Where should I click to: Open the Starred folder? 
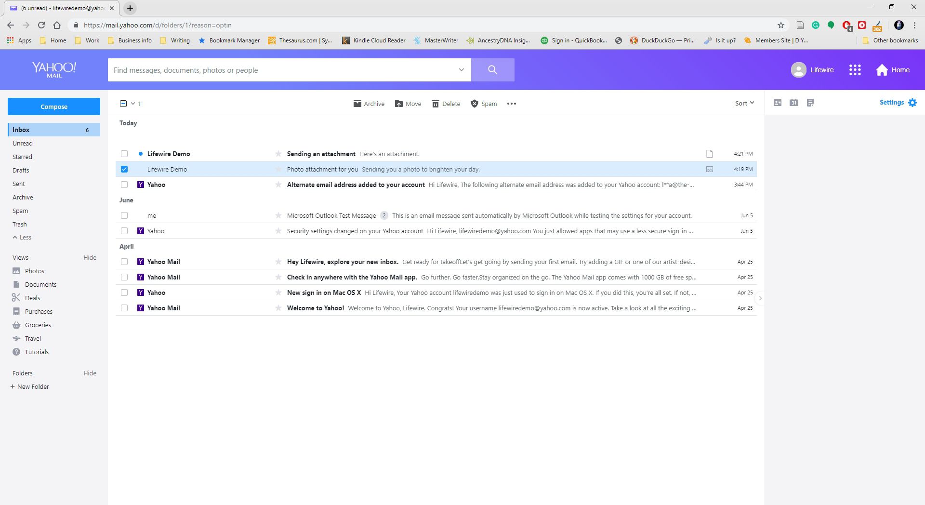pyautogui.click(x=22, y=157)
